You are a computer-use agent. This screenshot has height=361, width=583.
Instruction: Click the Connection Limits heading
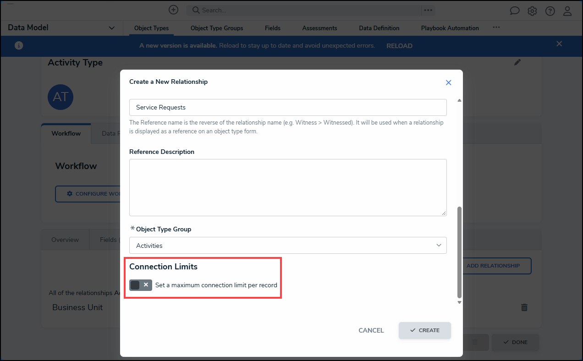(163, 267)
